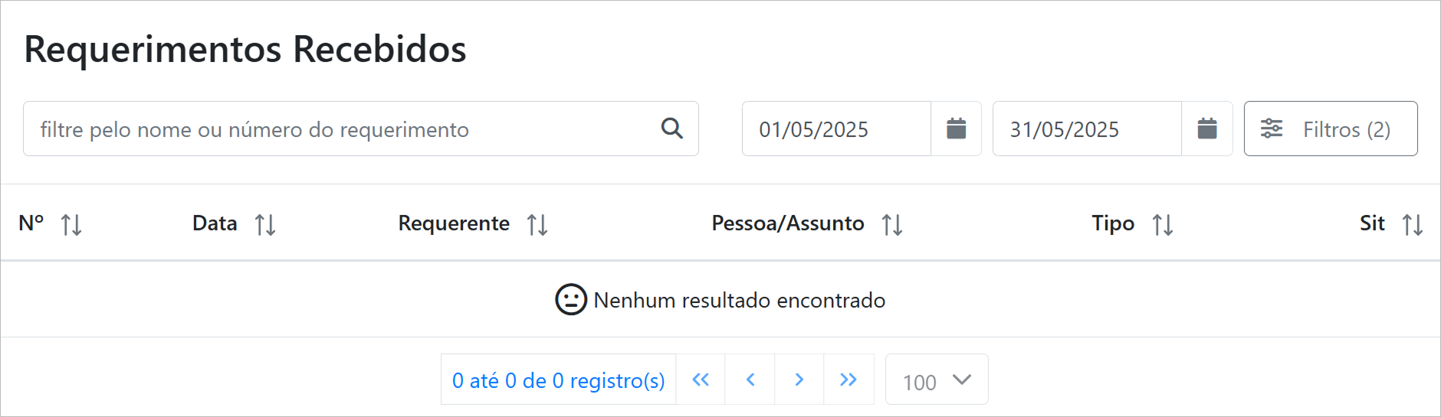This screenshot has height=417, width=1441.
Task: Sort the Data column
Action: [265, 225]
